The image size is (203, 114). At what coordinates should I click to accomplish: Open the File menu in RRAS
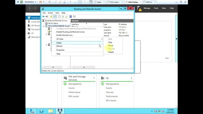44,13
